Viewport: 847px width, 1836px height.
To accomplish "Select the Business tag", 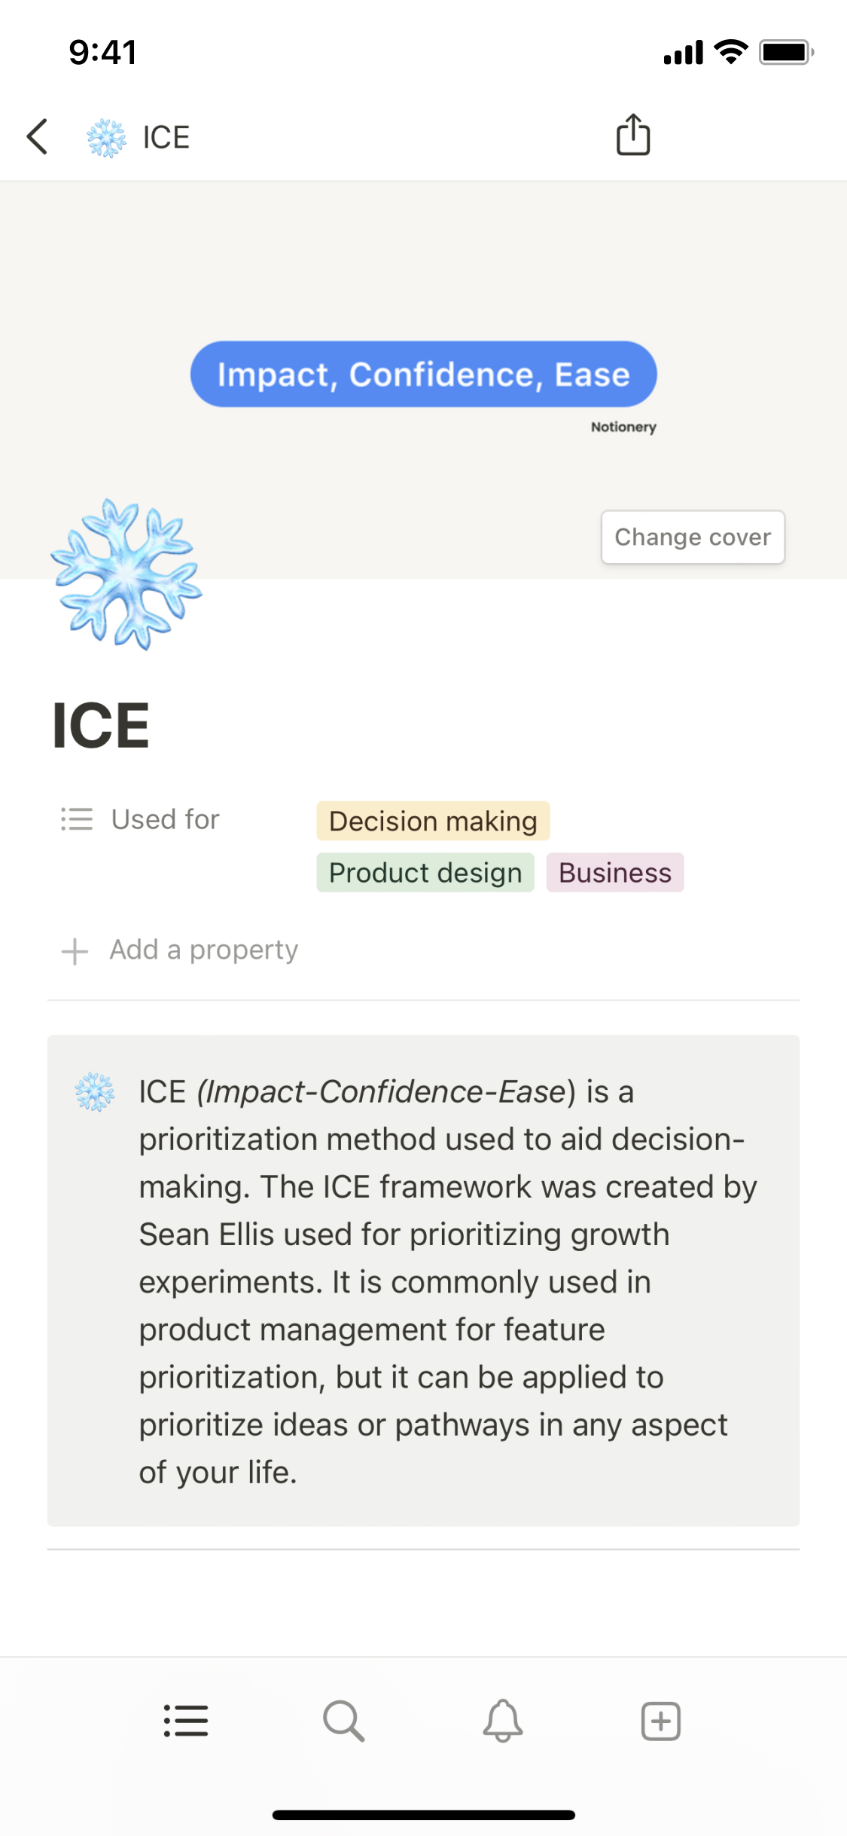I will (614, 873).
